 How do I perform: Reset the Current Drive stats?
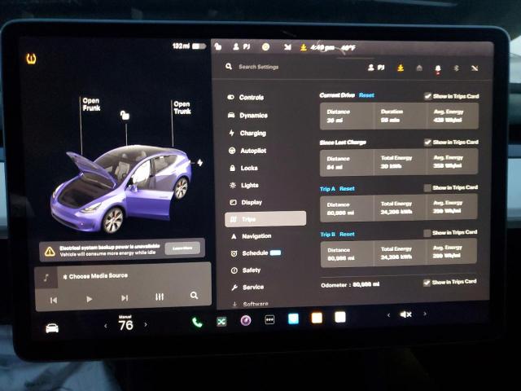(x=366, y=95)
